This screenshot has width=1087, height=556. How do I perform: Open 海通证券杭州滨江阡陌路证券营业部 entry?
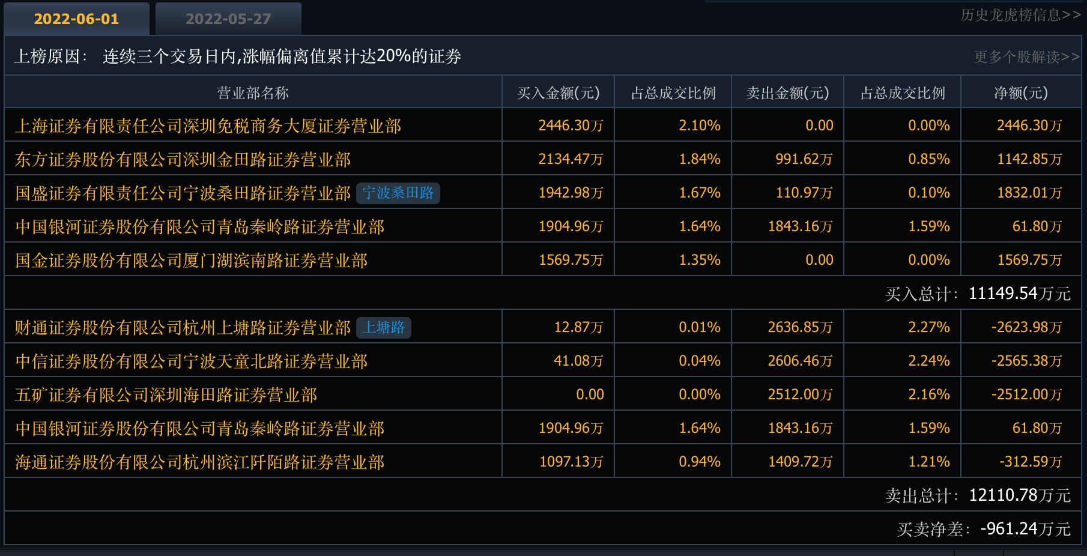199,462
